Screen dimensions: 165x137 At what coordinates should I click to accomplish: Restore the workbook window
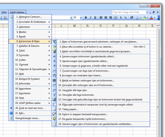tap(154, 12)
